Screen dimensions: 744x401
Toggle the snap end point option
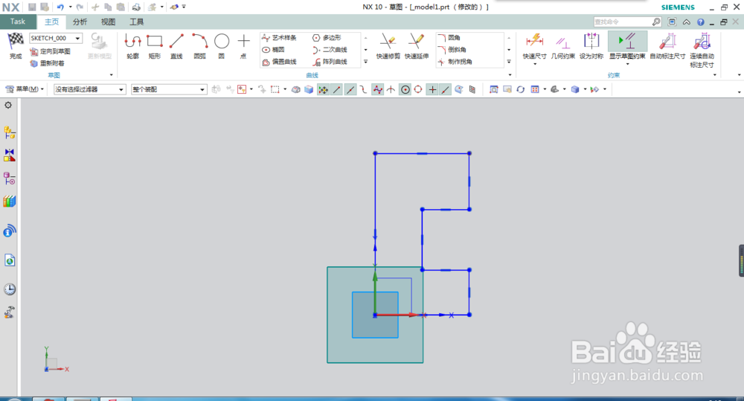336,89
